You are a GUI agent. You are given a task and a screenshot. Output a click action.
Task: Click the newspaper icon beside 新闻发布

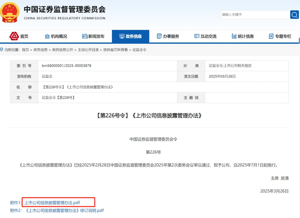pos(85,36)
